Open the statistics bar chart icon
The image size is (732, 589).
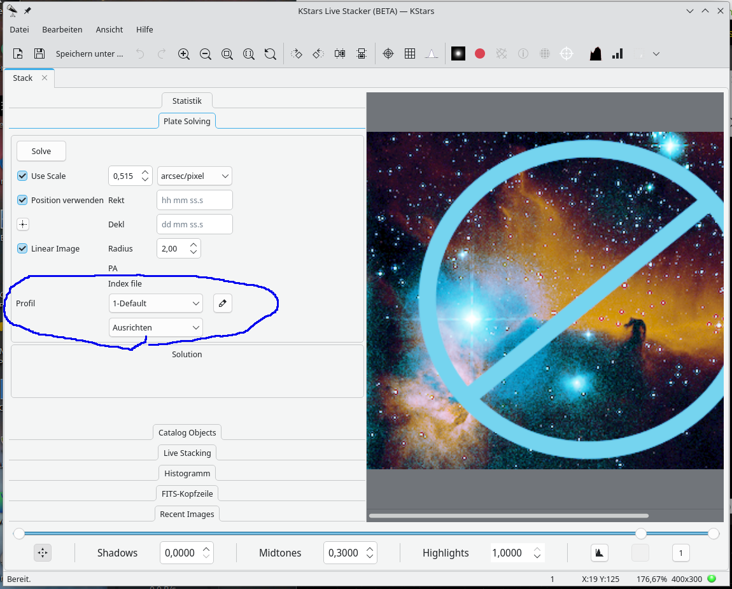(x=617, y=53)
